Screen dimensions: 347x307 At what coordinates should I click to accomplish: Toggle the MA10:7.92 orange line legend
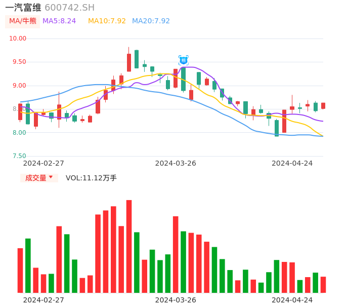[x=107, y=21]
